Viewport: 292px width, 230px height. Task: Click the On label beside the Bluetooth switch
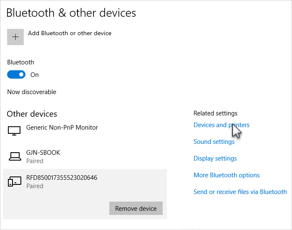coord(35,75)
